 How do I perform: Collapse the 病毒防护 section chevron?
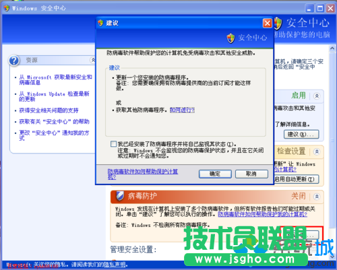pos(317,197)
